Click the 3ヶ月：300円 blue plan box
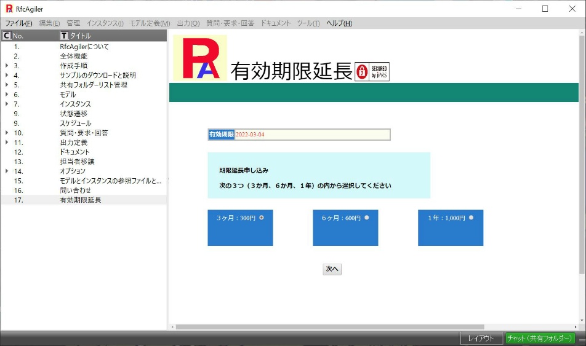The image size is (586, 346). coord(240,227)
